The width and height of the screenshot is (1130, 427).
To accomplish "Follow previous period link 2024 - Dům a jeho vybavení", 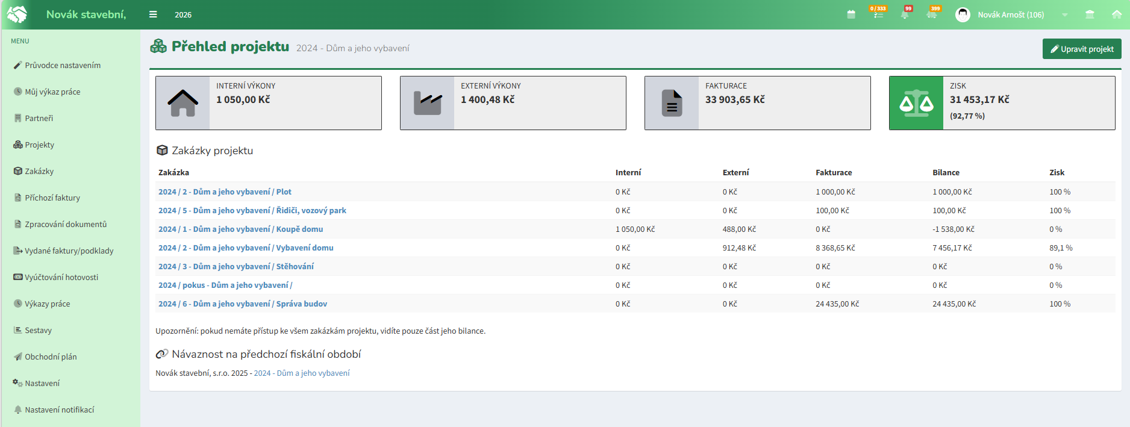I will (x=302, y=373).
